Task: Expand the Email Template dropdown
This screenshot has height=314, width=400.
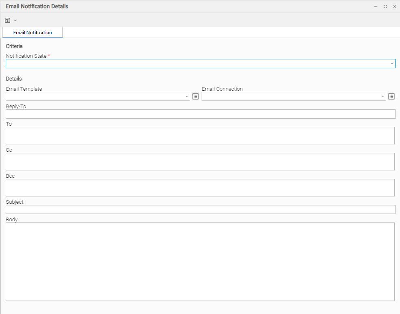Action: 187,97
